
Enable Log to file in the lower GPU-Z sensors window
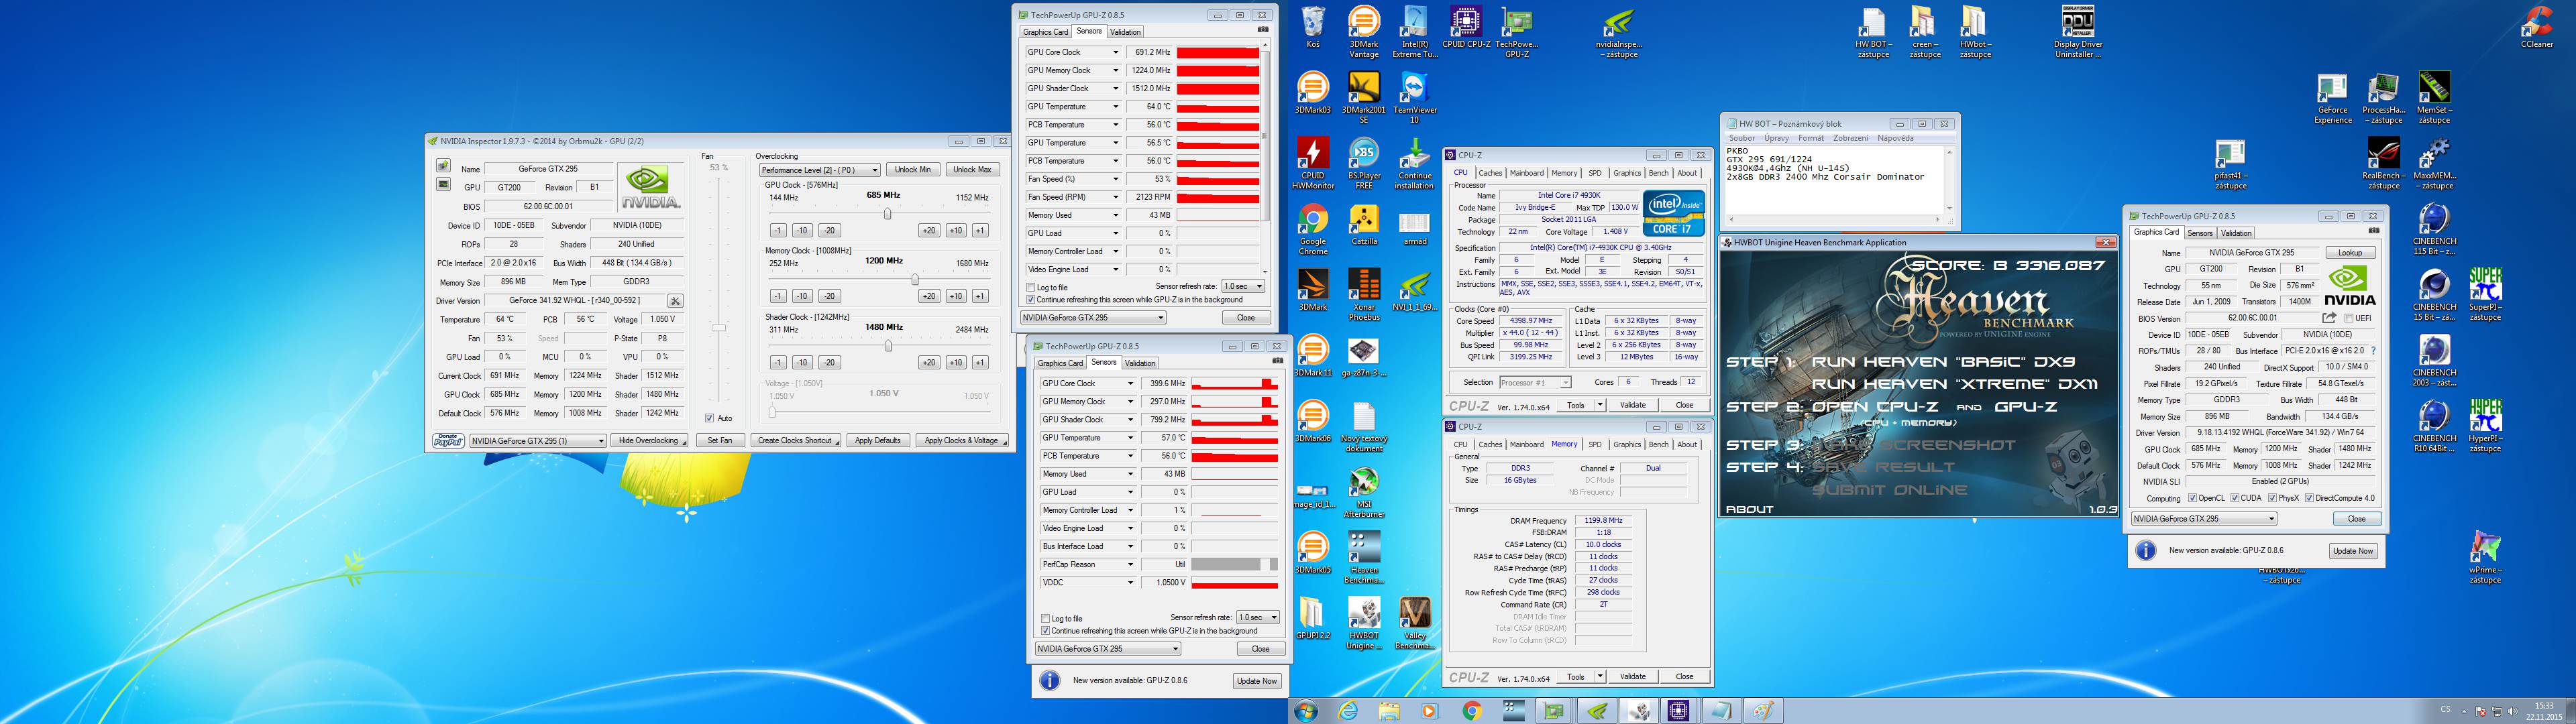pyautogui.click(x=1046, y=619)
